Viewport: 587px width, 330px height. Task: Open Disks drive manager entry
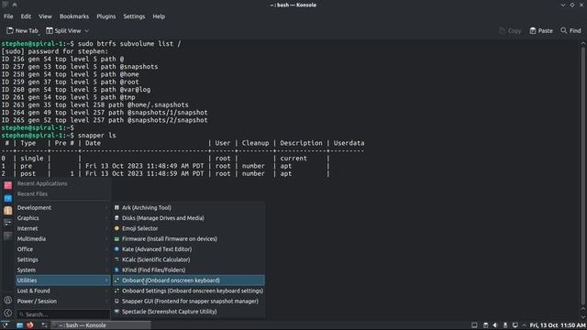click(188, 218)
